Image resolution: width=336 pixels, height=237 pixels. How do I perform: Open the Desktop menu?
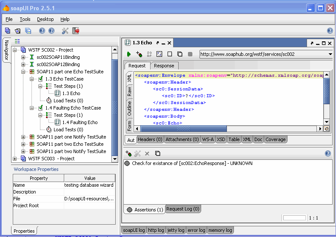(46, 19)
